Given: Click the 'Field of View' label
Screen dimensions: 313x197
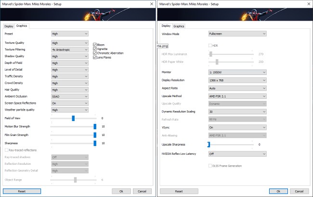Looking at the screenshot, I should (x=13, y=118).
